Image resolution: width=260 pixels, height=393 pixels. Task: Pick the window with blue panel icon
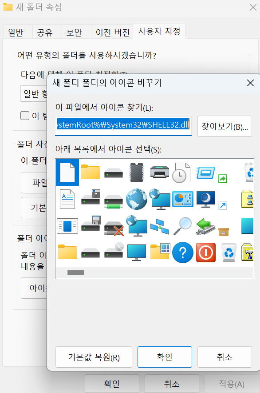[67, 226]
